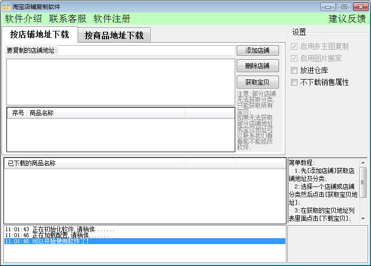Viewport: 371px width, 266px height.
Task: Click the 已下载的商品名称 column header
Action: (x=95, y=163)
